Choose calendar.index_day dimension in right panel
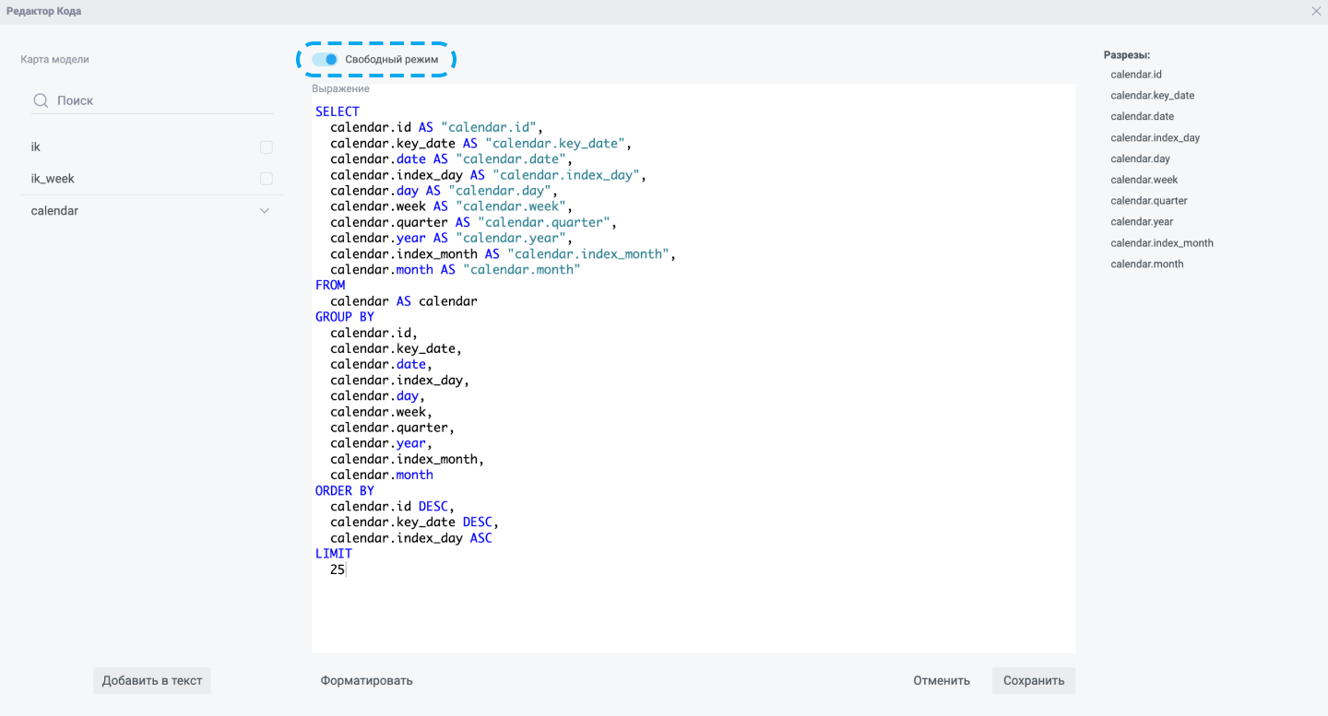 [x=1155, y=138]
